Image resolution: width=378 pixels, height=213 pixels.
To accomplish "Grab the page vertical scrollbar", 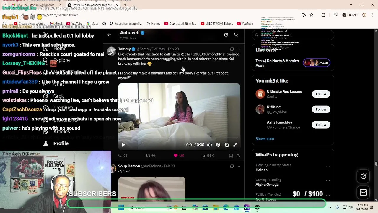I will pyautogui.click(x=376, y=164).
